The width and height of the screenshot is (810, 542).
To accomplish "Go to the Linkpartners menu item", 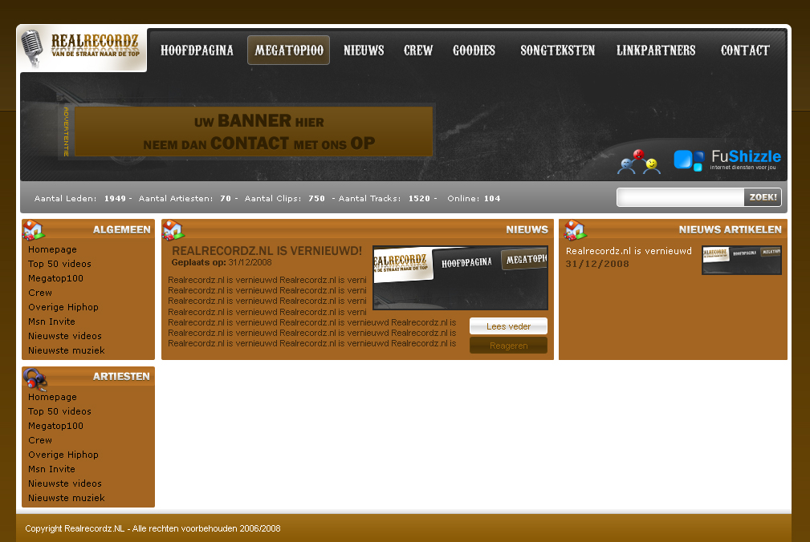I will click(656, 51).
